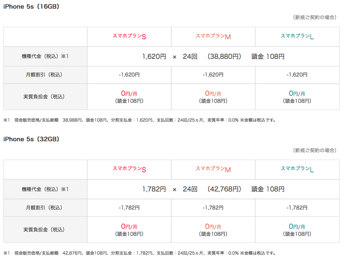Click 月額割引（税込） row label in 16GB table
345x257 pixels.
coord(44,75)
